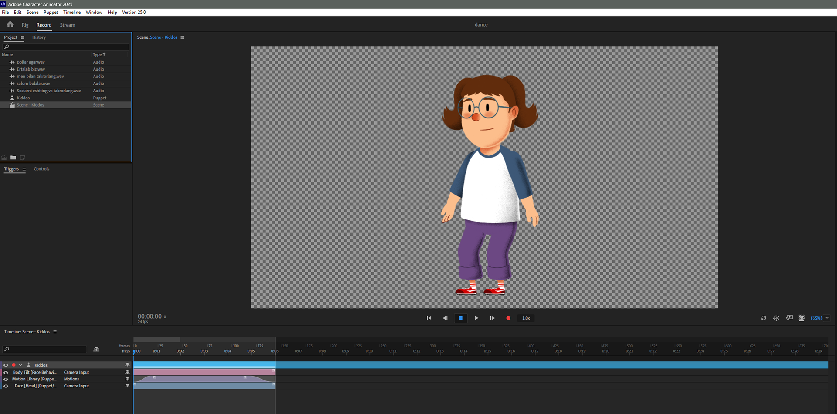Switch to Stream mode
The image size is (837, 414).
[x=68, y=25]
